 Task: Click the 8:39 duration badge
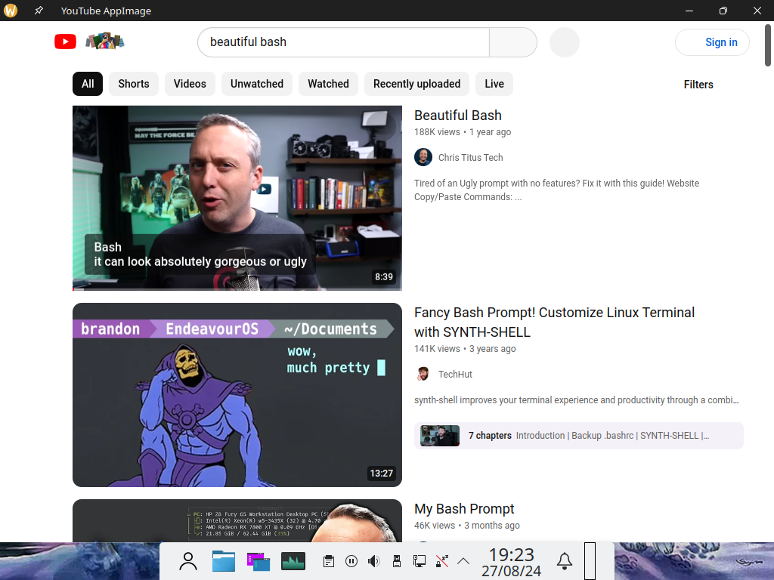[383, 277]
